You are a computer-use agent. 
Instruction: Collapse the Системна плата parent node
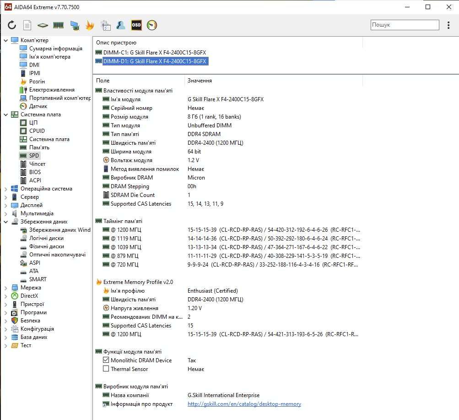[5, 115]
